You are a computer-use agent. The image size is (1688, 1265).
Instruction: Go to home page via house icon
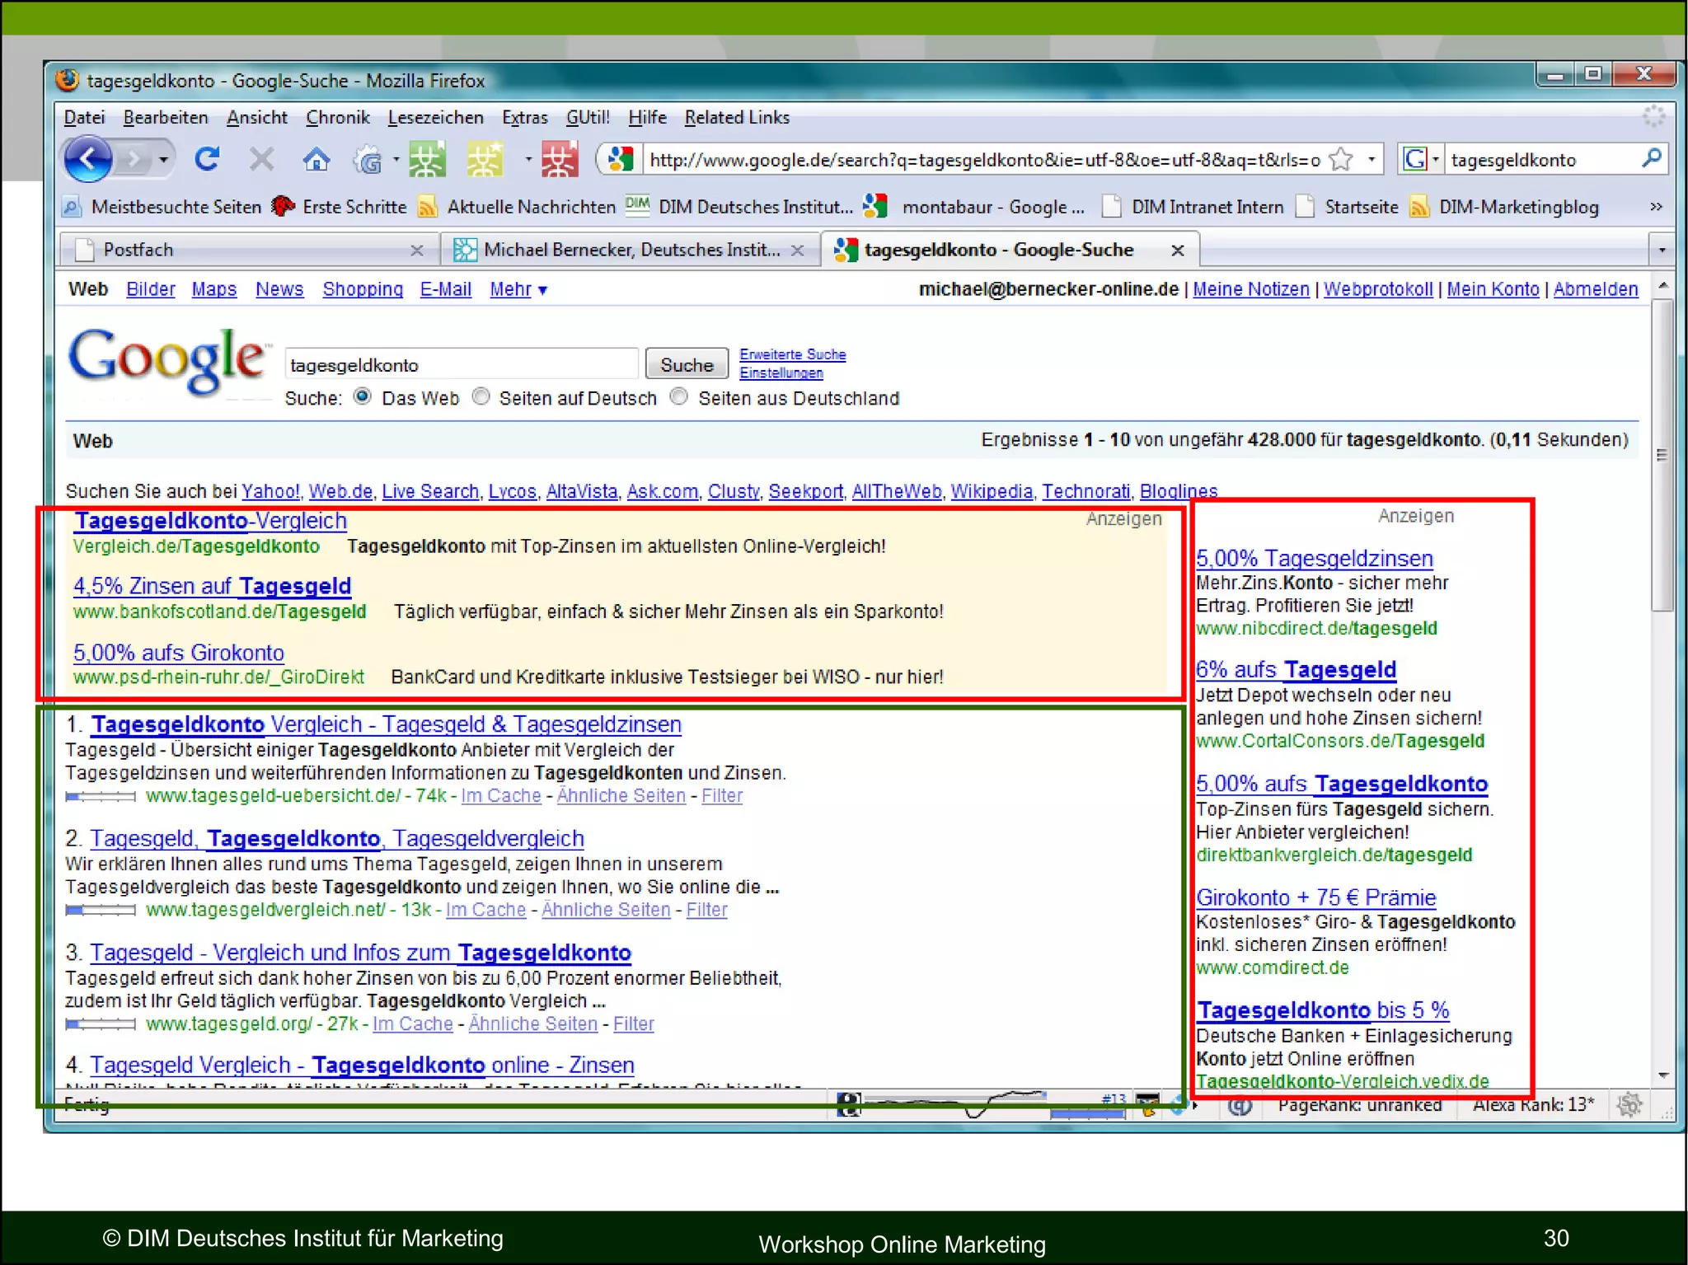[x=316, y=159]
